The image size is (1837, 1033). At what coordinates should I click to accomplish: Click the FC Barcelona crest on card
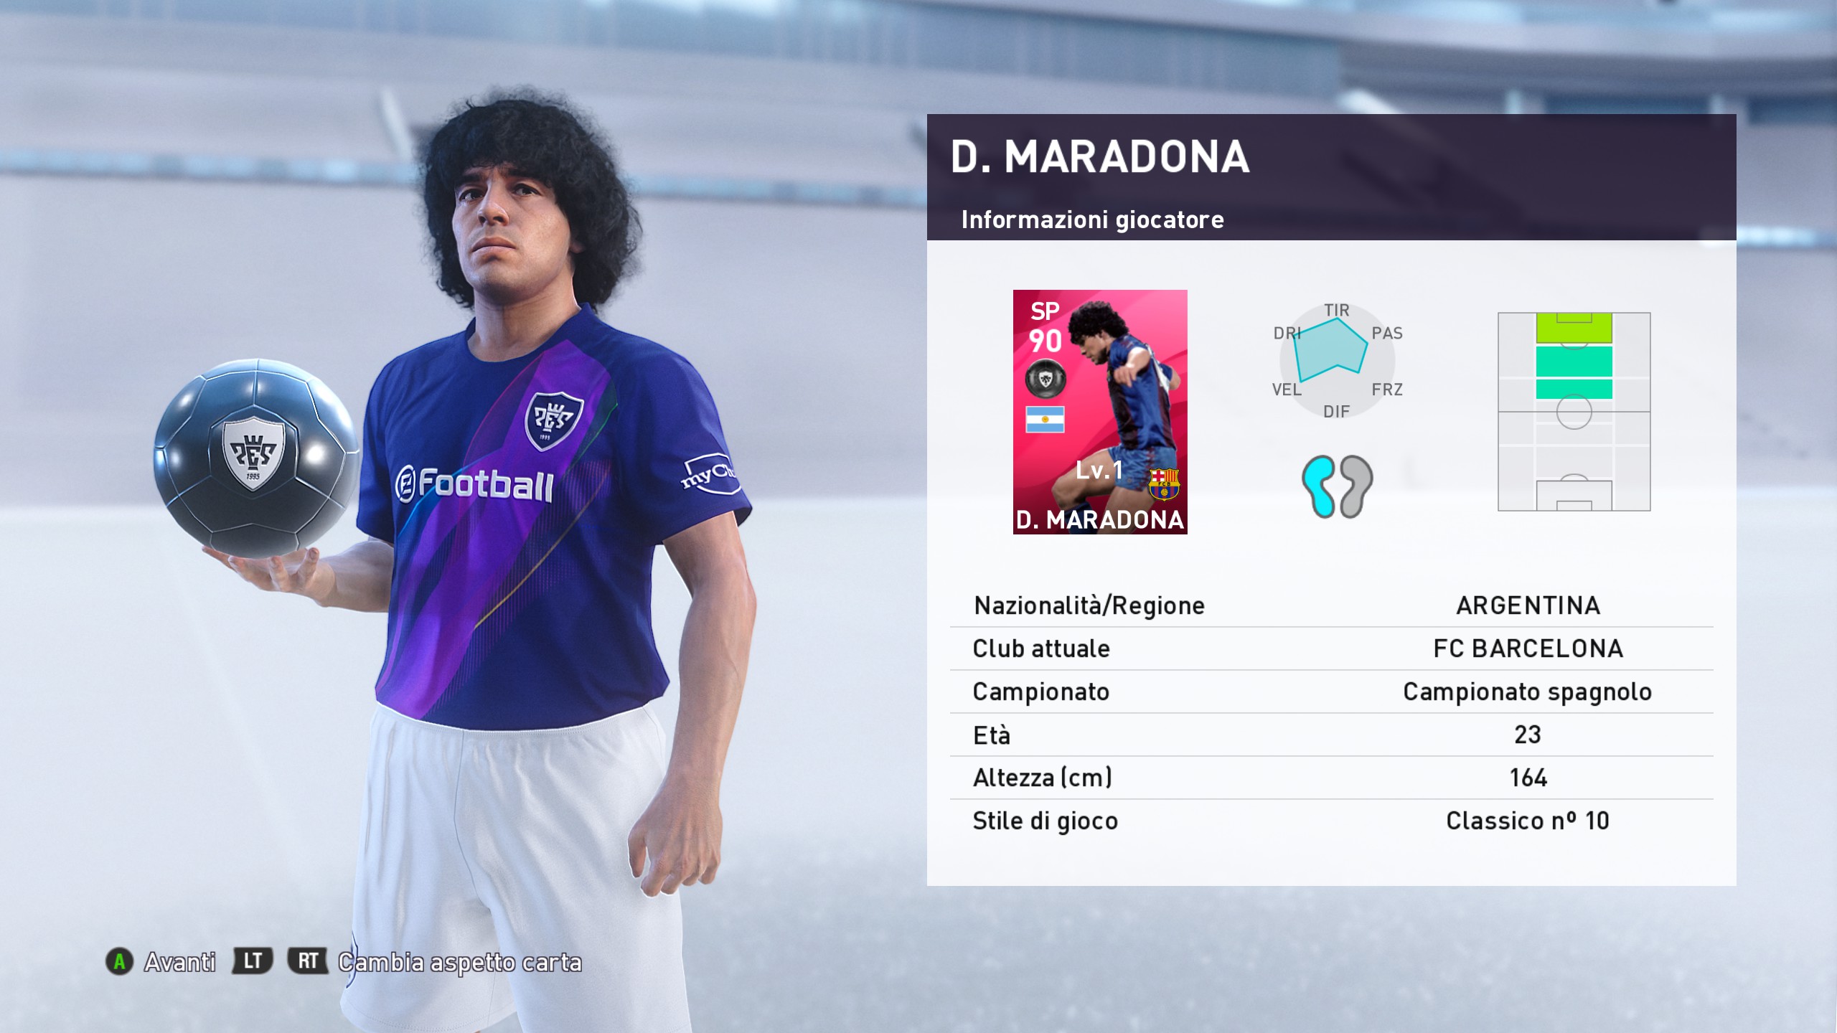point(1163,484)
